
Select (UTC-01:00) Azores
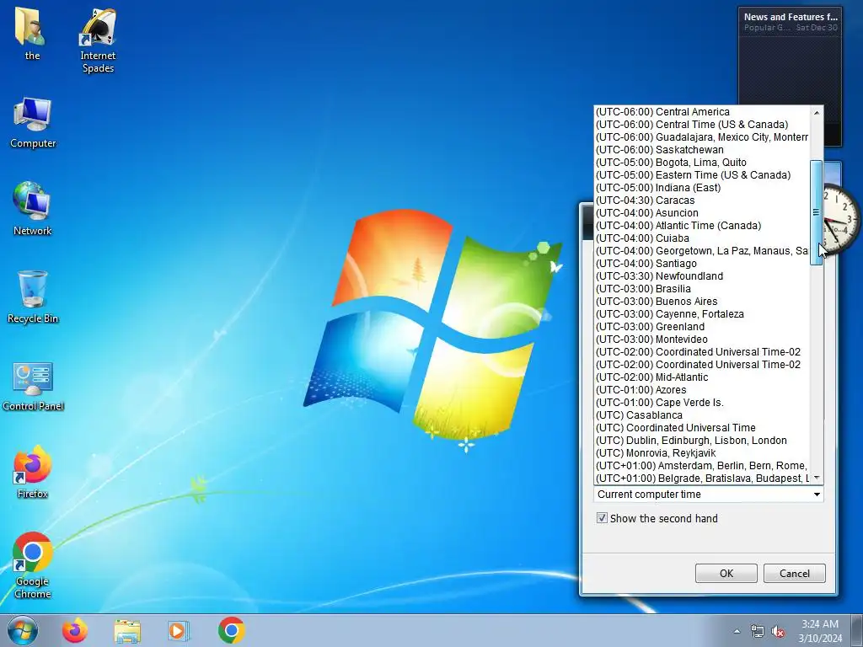click(x=702, y=390)
